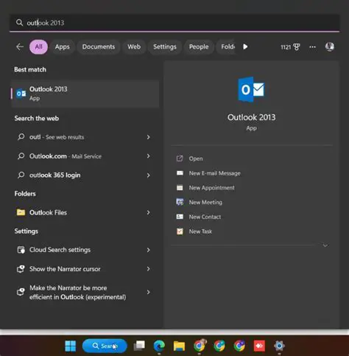Viewport: 349px width, 356px height.
Task: Open the three-dot more options menu
Action: [312, 46]
